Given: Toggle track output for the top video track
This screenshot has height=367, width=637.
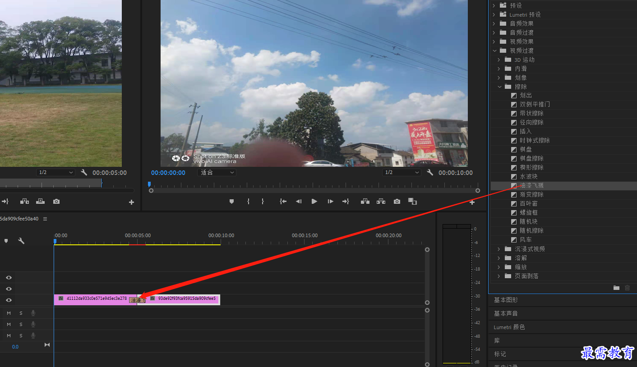Looking at the screenshot, I should point(9,278).
